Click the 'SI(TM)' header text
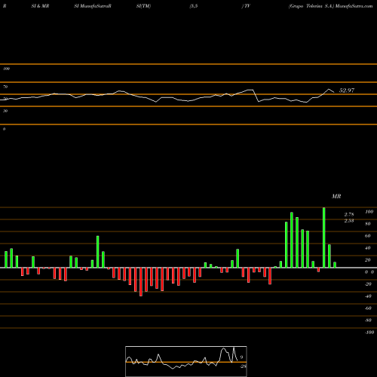Image resolution: width=377 pixels, height=377 pixels. coord(143,6)
